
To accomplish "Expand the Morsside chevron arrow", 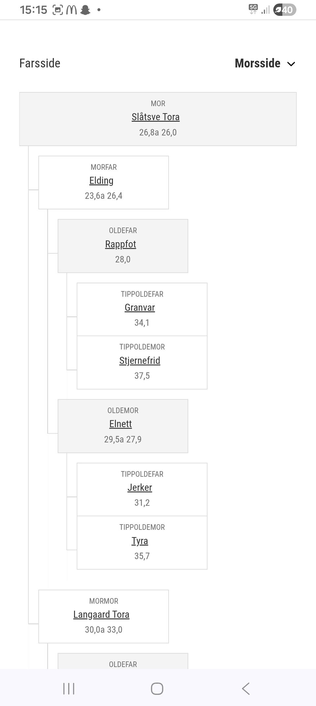I will (291, 64).
